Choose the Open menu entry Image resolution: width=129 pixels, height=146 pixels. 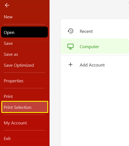point(24,32)
